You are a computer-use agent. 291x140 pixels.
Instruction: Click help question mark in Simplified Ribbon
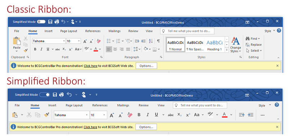[277, 105]
